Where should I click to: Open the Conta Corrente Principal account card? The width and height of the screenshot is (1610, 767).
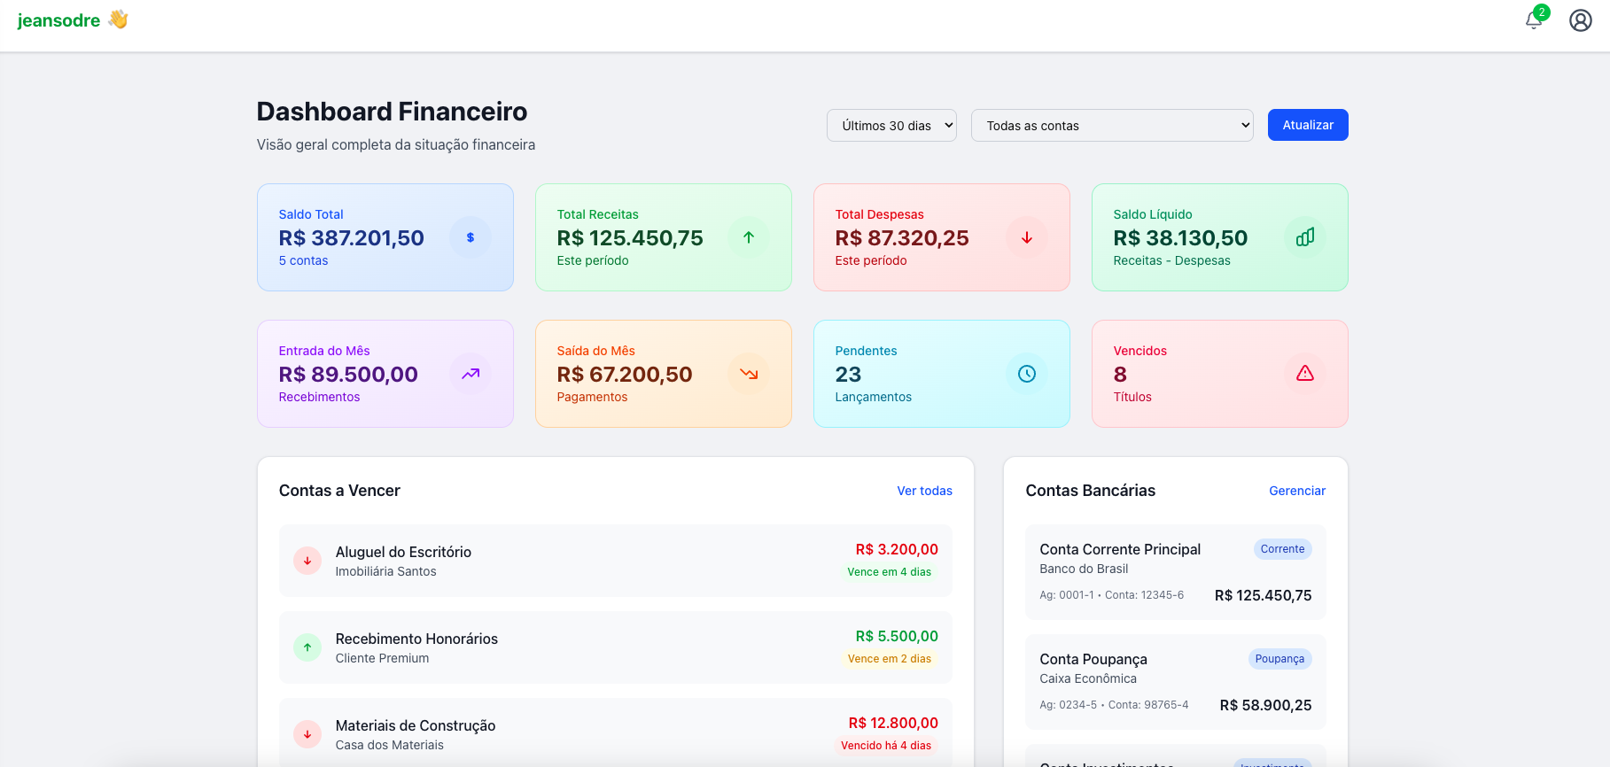[1175, 572]
